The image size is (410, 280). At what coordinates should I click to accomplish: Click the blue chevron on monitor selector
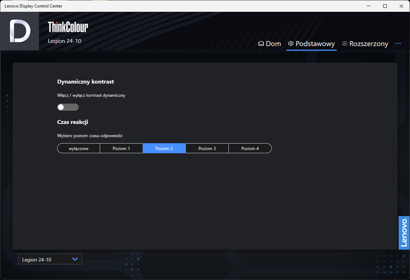pos(75,259)
